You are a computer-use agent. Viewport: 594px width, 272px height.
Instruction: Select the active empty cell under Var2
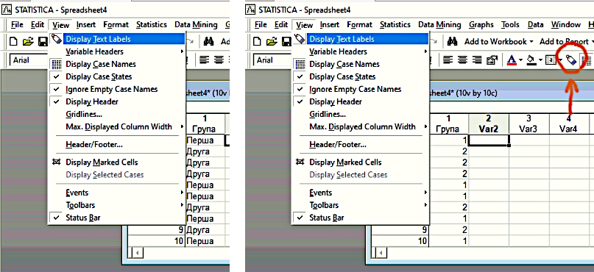point(489,140)
